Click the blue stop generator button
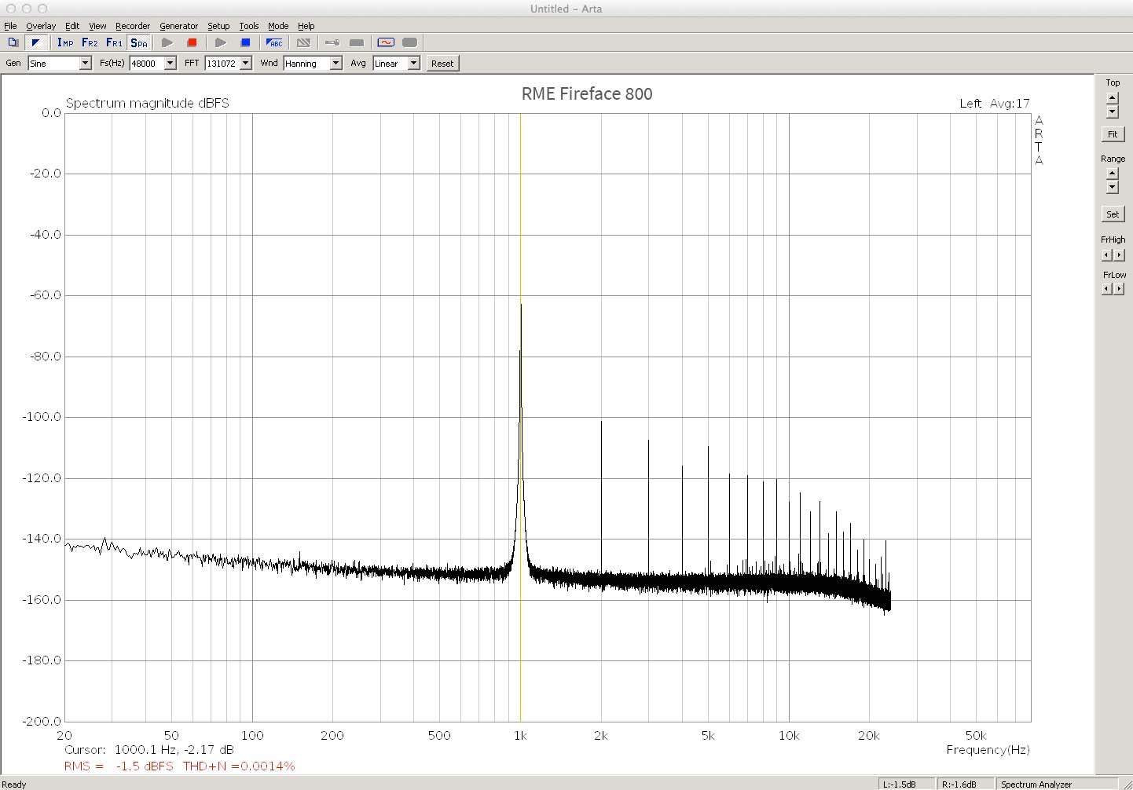Image resolution: width=1133 pixels, height=790 pixels. coord(245,42)
